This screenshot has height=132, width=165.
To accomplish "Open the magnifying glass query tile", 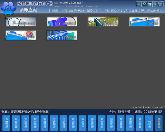I will pos(21,22).
